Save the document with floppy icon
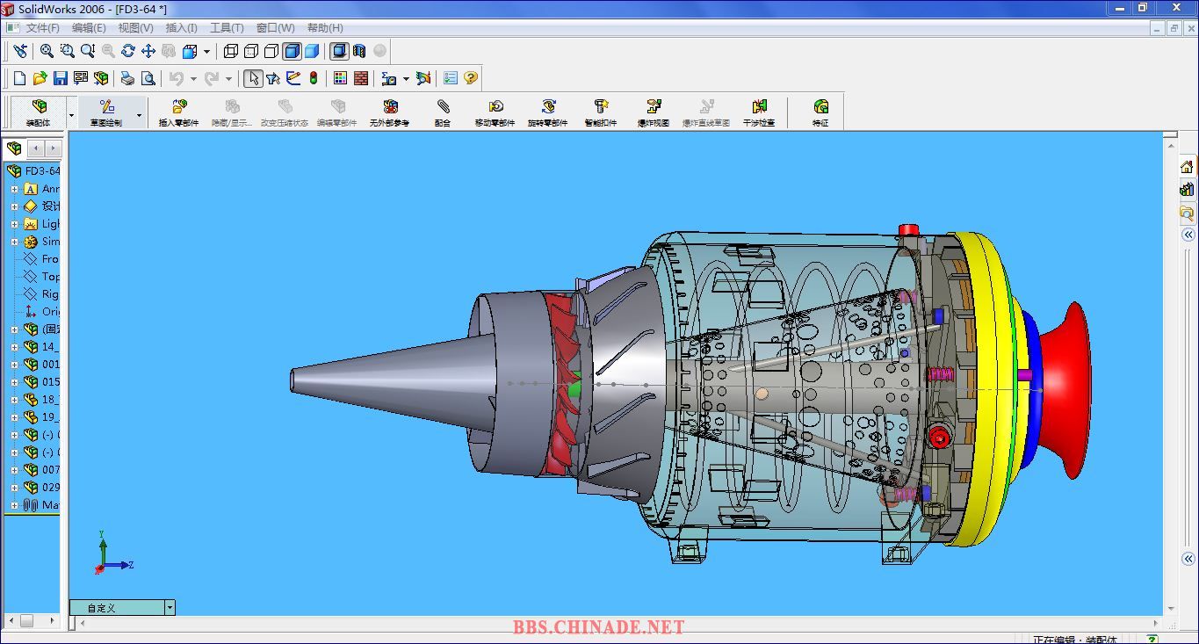This screenshot has width=1199, height=644. 61,78
